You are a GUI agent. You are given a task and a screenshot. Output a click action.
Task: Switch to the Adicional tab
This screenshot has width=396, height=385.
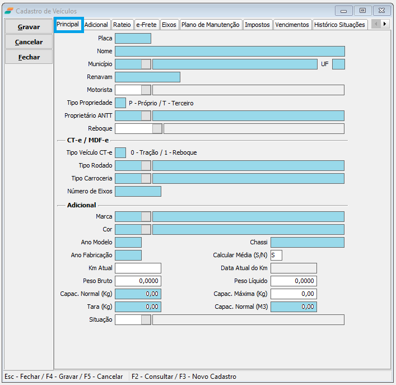tap(96, 25)
